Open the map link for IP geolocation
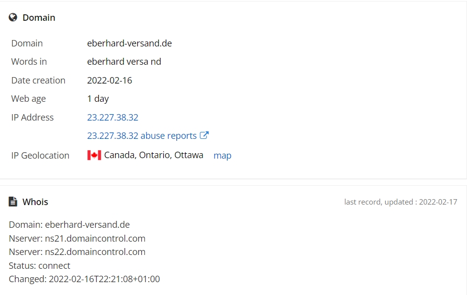Viewport: 467px width, 295px height. 222,156
